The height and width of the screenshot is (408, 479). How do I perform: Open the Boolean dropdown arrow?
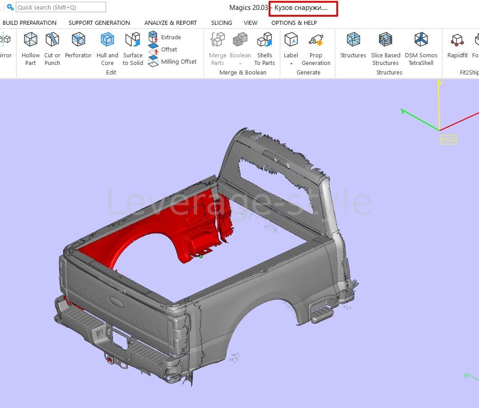tap(240, 64)
